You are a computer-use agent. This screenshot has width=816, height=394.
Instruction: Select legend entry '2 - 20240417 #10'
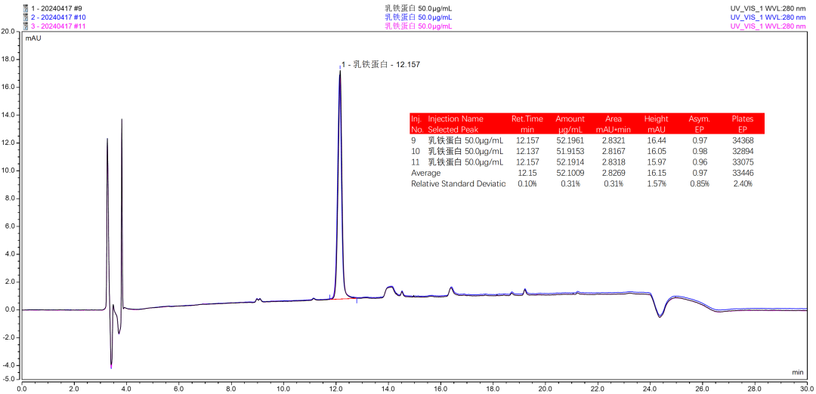(57, 17)
